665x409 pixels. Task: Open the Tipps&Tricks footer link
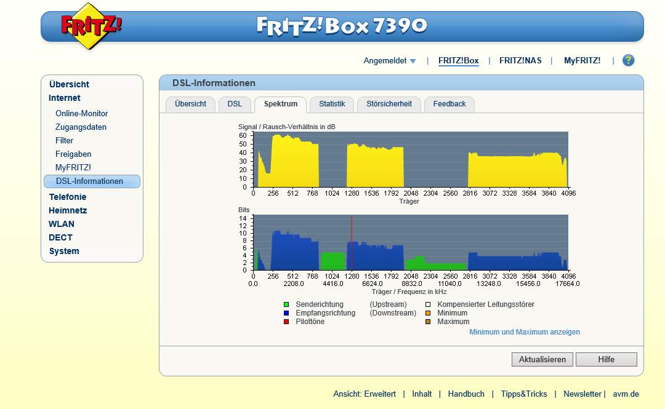[x=524, y=394]
